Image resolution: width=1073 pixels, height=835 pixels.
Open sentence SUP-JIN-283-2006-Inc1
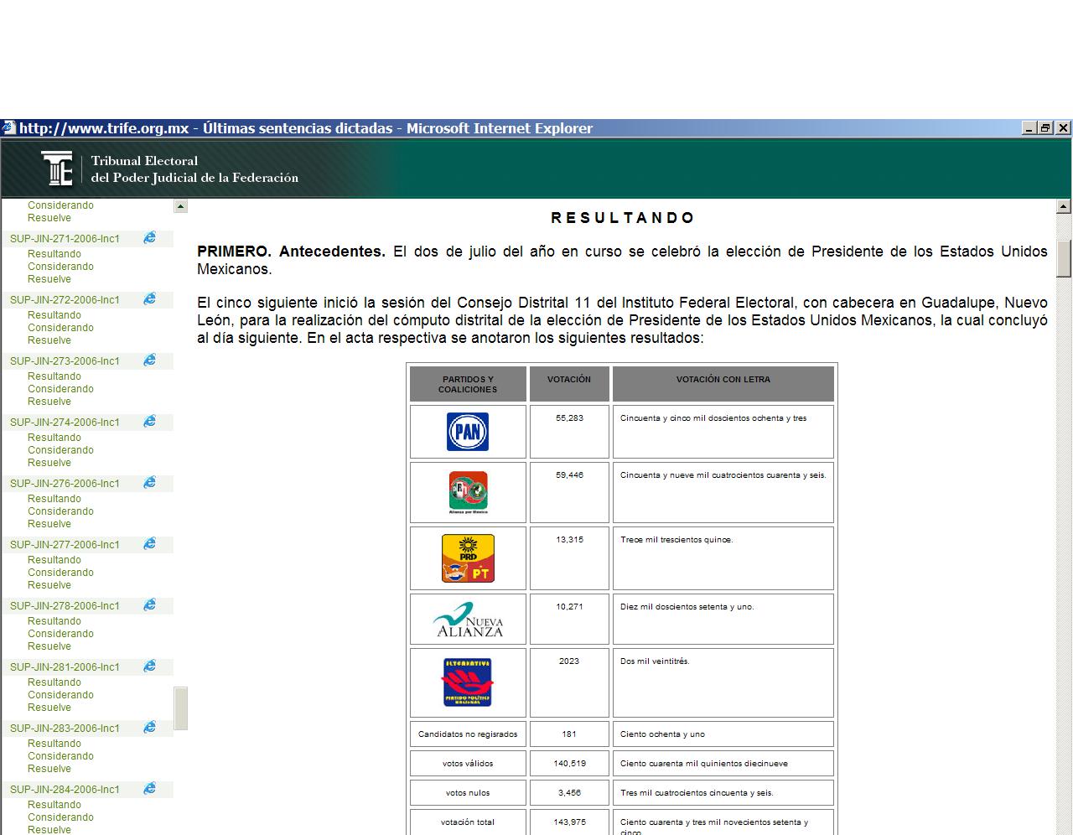tap(65, 729)
